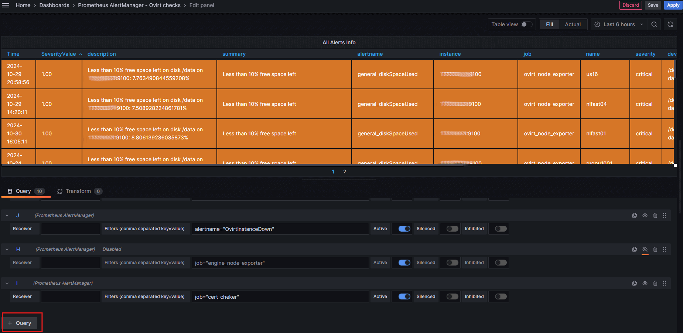Collapse query J row
Screen dimensions: 683x333
(7, 215)
